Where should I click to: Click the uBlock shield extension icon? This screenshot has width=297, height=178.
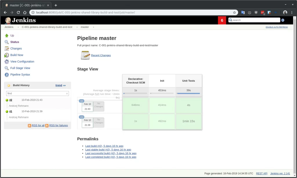point(256,12)
